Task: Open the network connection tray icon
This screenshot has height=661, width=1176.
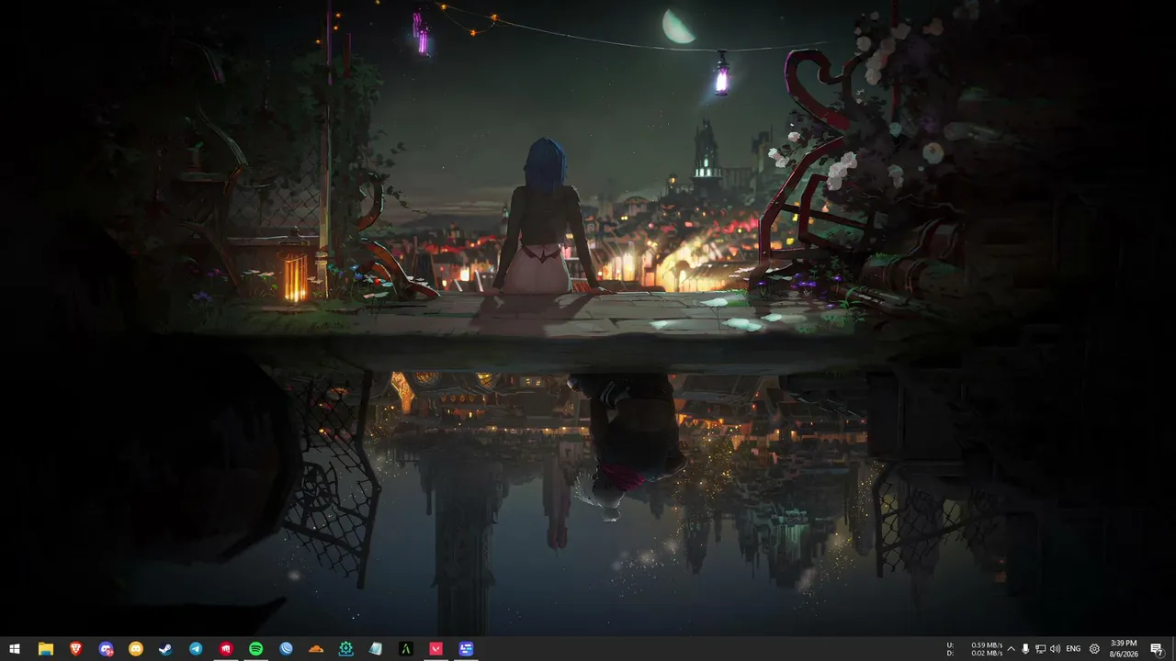Action: coord(1040,649)
